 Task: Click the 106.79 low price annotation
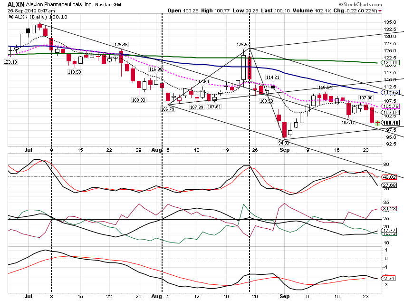168,109
